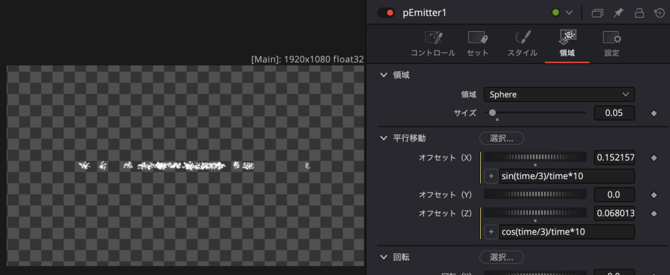The width and height of the screenshot is (670, 275).
Task: Add keyframe for サイズ via diamond
Action: [654, 113]
